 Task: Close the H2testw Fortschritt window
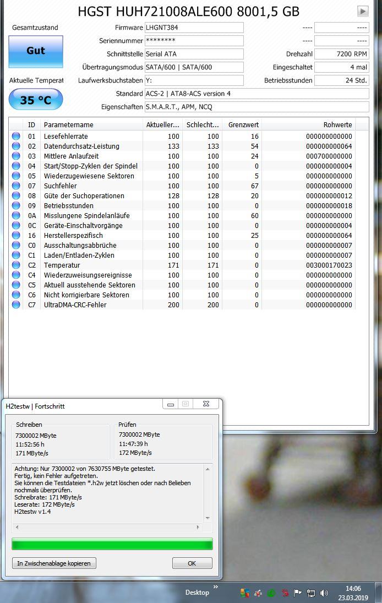click(206, 404)
